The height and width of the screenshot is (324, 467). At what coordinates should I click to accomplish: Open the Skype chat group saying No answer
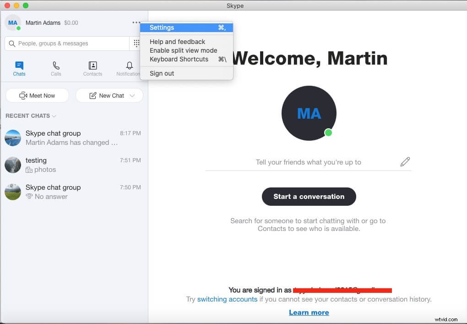pos(73,192)
